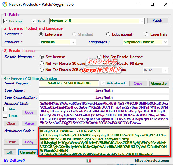Click Clear under the Request Code section
This screenshot has height=165, width=173.
[11, 123]
